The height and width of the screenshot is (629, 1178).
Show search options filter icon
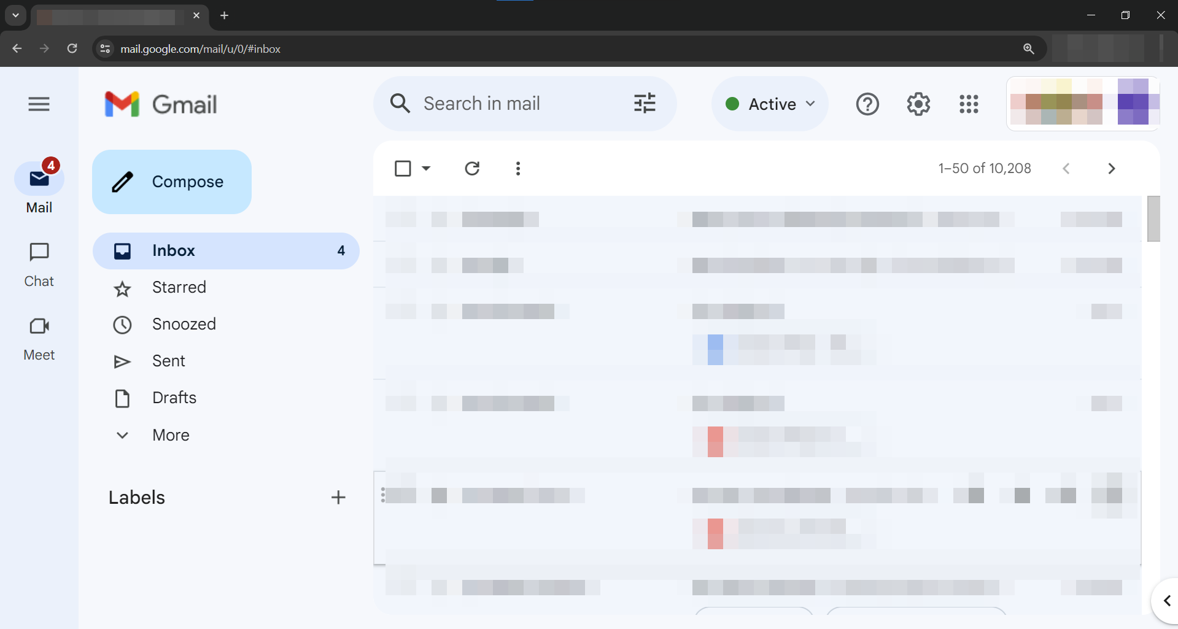(x=645, y=104)
